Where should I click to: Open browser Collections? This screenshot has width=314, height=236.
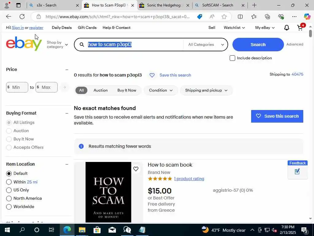pos(267,17)
